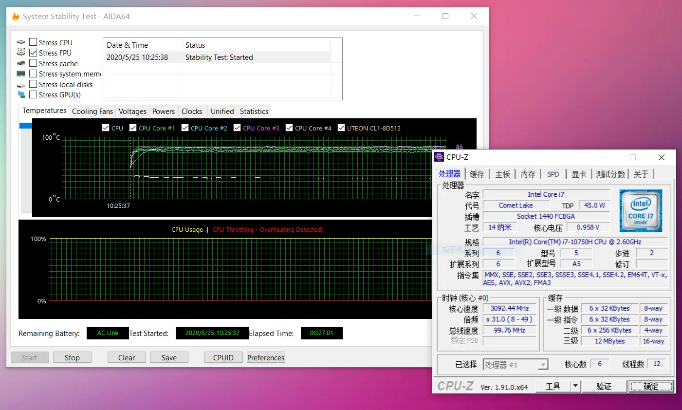This screenshot has height=410, width=682.
Task: Open the dropdown arrow next to the 工具 button
Action: tap(575, 386)
